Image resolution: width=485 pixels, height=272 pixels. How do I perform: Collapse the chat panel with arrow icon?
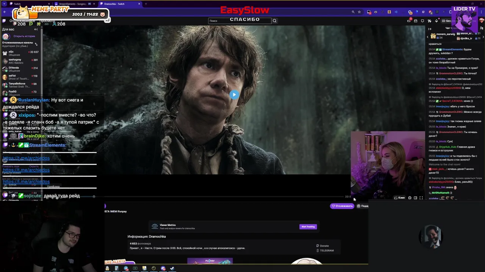click(x=430, y=29)
